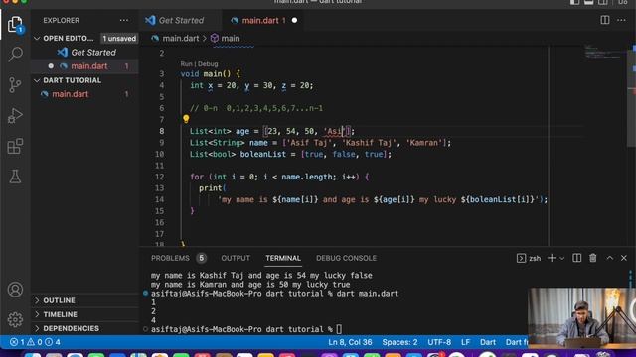The image size is (636, 357).
Task: Open the Accounts menu
Action: [x=15, y=290]
